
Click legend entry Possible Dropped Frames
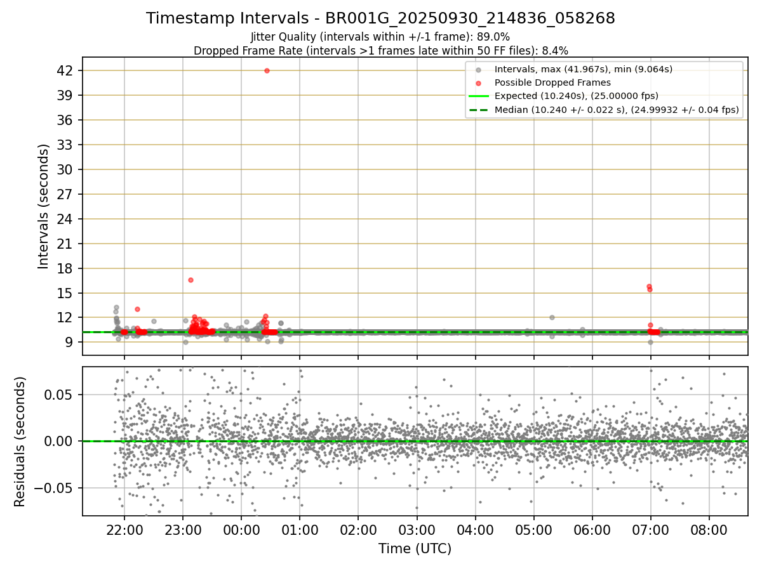tap(552, 82)
